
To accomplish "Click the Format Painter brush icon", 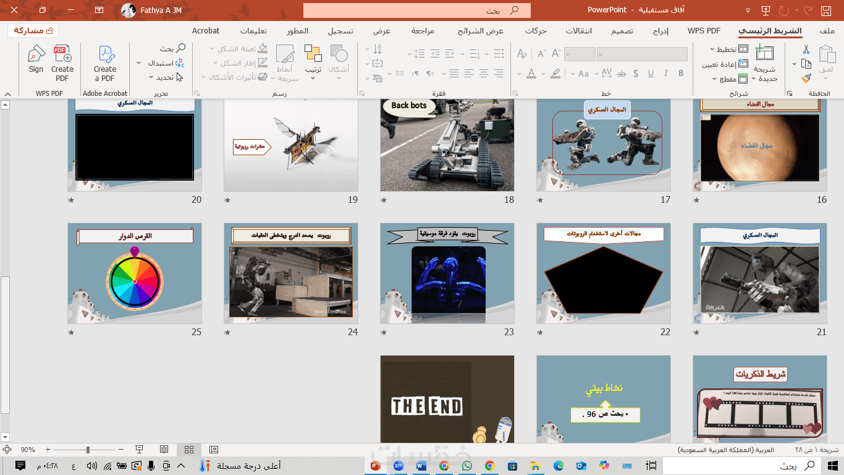I will (x=806, y=79).
